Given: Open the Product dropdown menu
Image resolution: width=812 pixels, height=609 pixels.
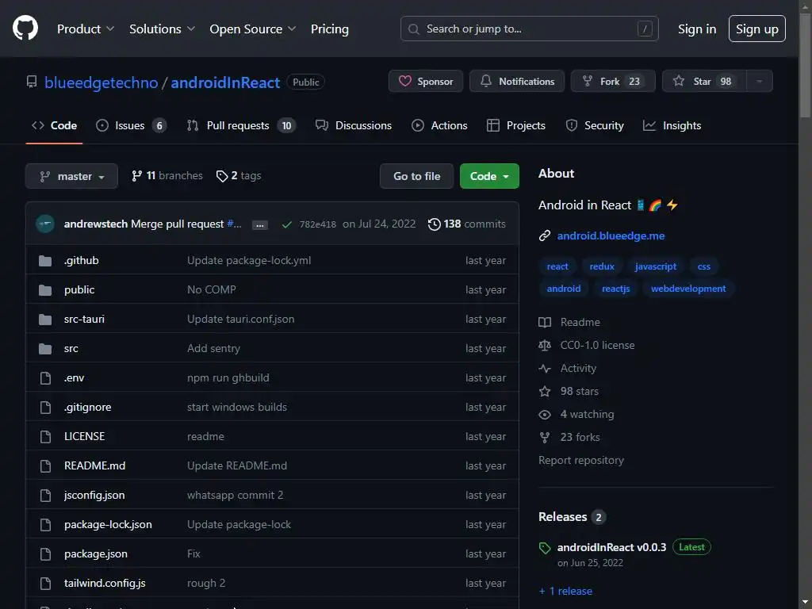Looking at the screenshot, I should click(x=86, y=29).
